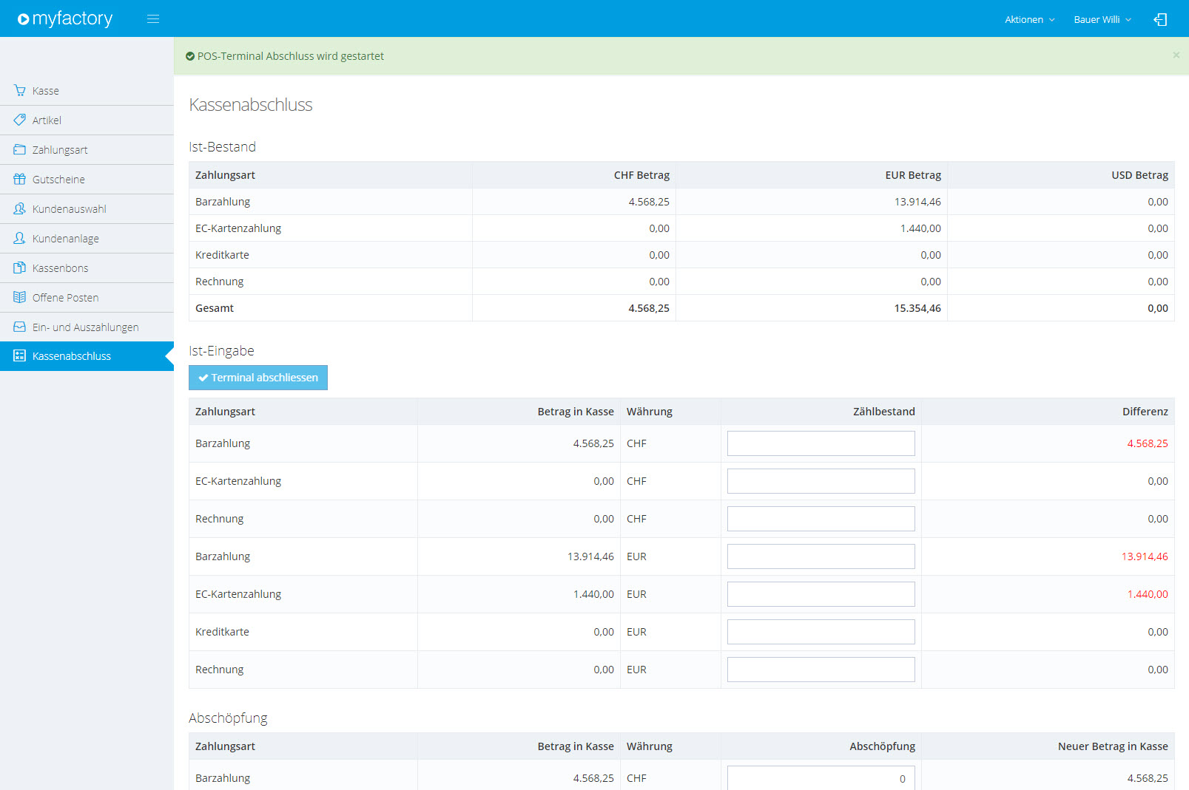Focus Zählbestand field for Barzahlung EUR

[821, 556]
